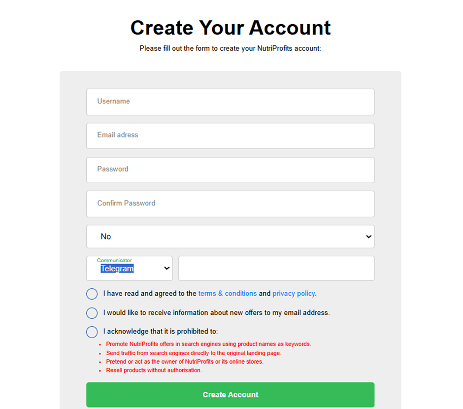Expand the Telegram communicator dropdown
This screenshot has height=409, width=463.
pos(130,269)
